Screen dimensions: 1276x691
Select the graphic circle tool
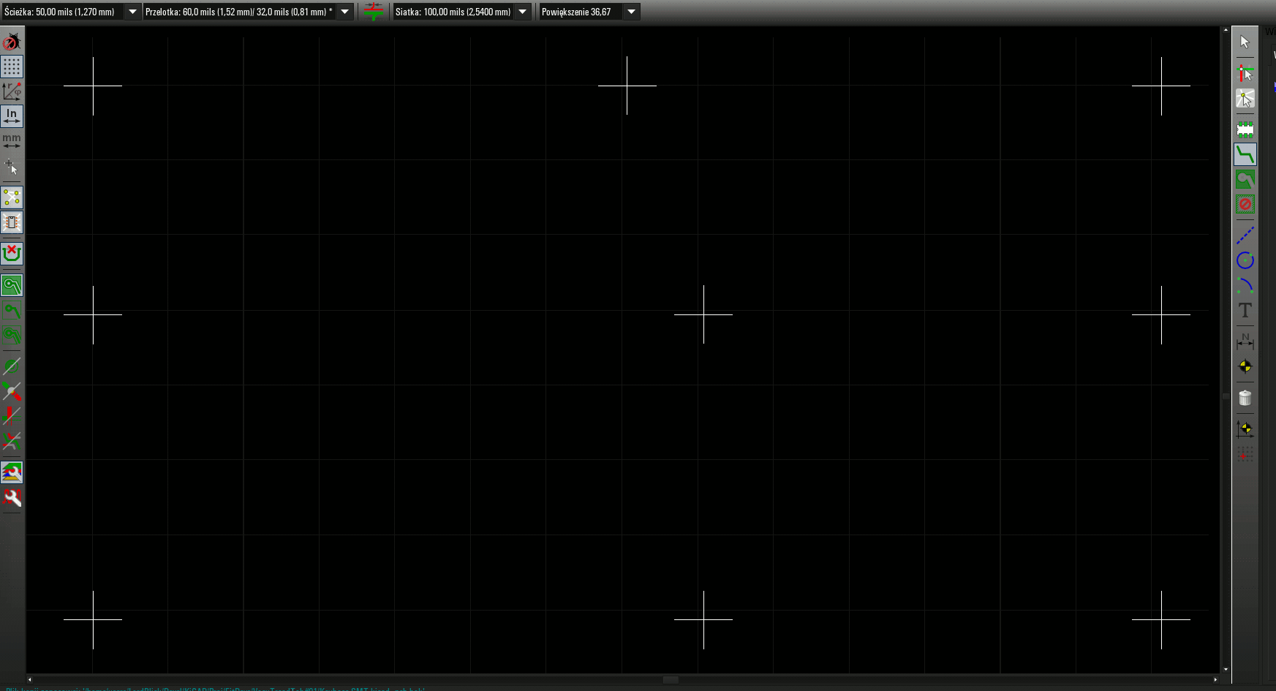click(1245, 260)
